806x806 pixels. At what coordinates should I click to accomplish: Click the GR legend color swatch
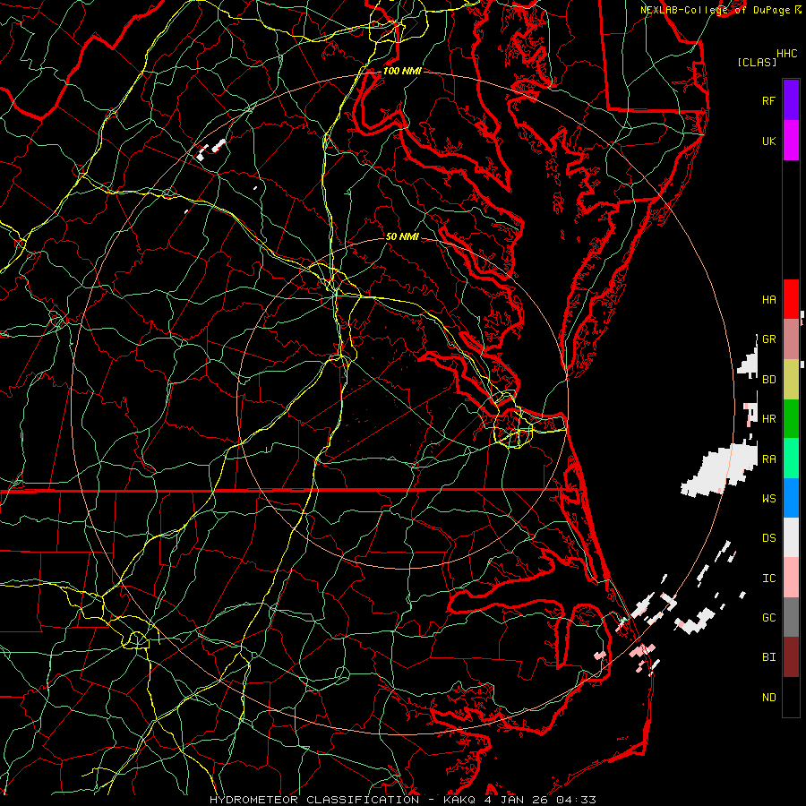click(791, 339)
